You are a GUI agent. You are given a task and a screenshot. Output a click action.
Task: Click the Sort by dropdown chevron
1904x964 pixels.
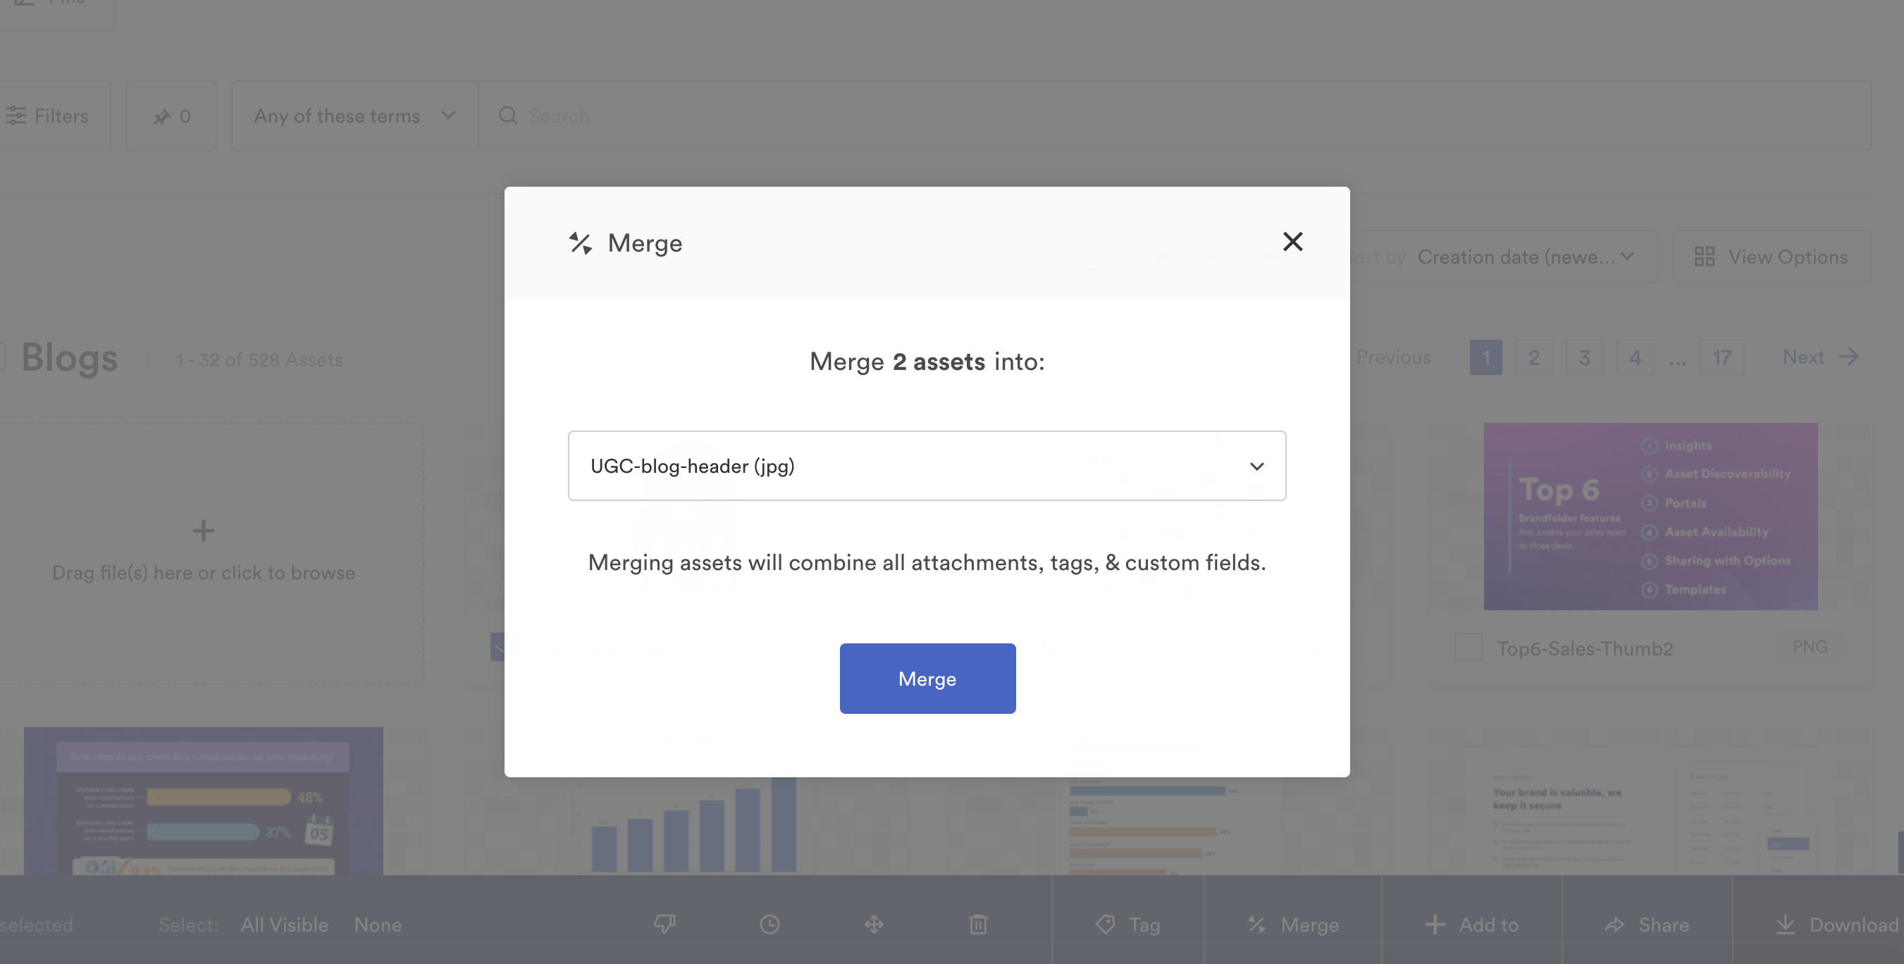(x=1627, y=257)
